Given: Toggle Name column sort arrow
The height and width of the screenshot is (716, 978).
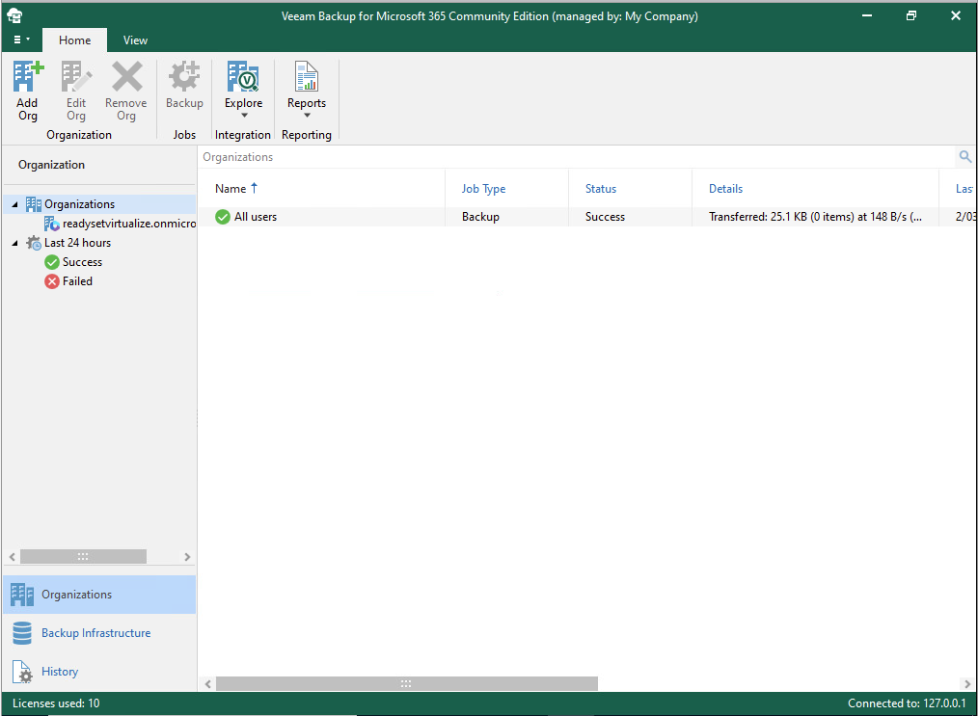Looking at the screenshot, I should coord(254,188).
